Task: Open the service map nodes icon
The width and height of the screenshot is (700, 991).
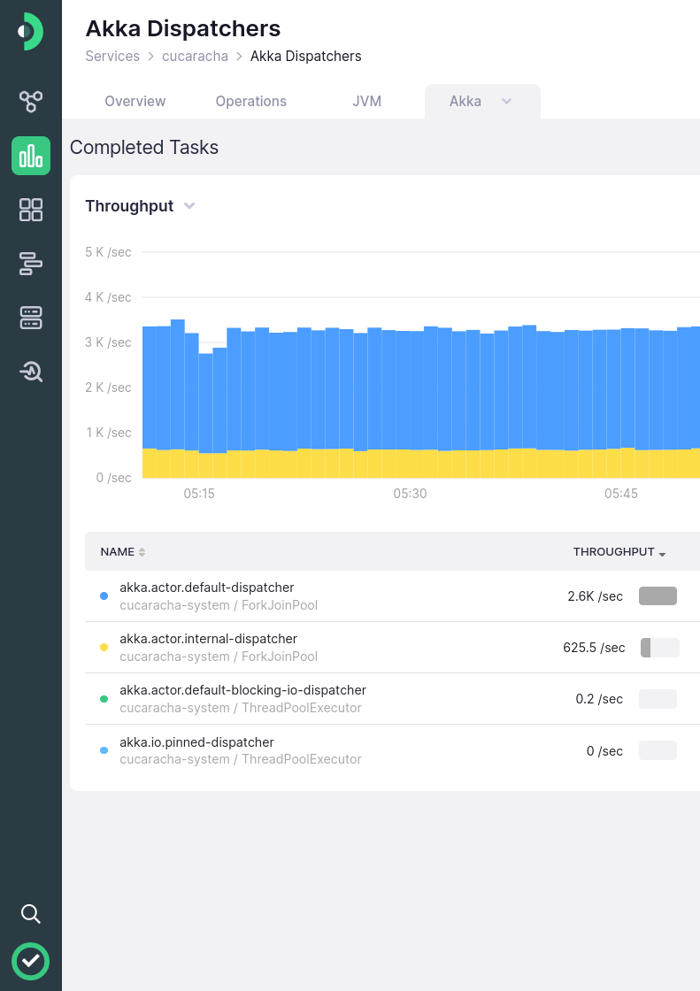Action: coord(30,101)
